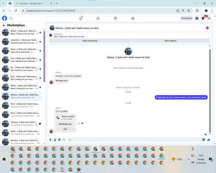The image size is (216, 173).
Task: Open the Rieka conversation
Action: tap(22, 51)
